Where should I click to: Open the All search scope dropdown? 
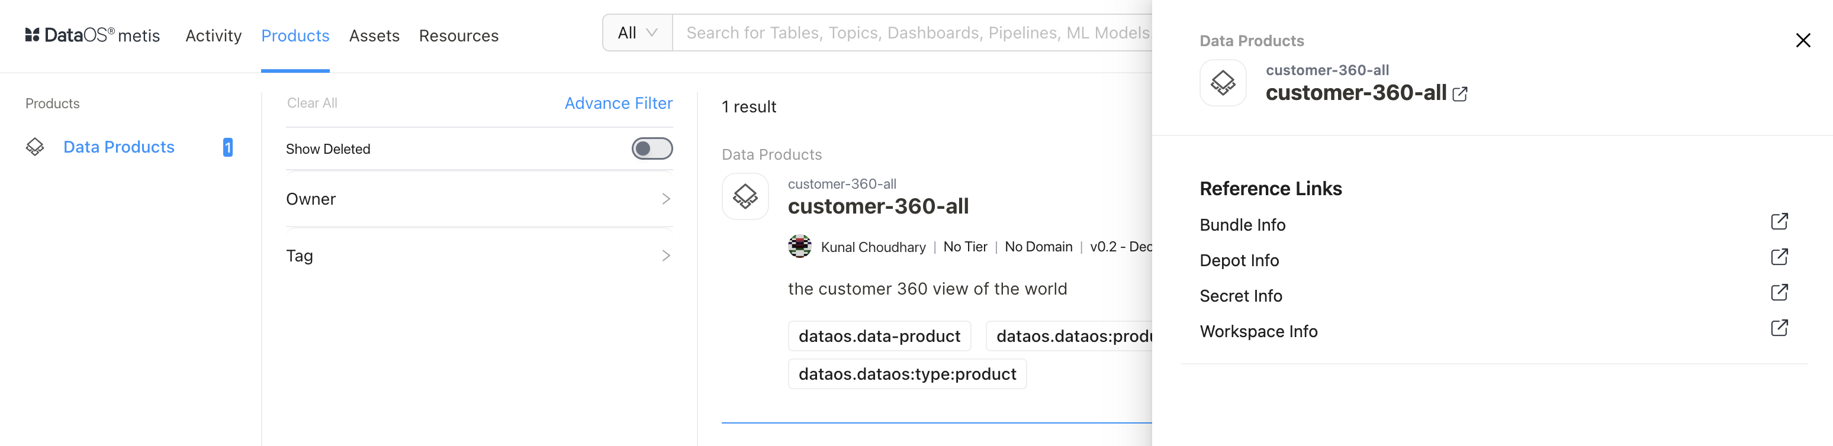tap(638, 33)
